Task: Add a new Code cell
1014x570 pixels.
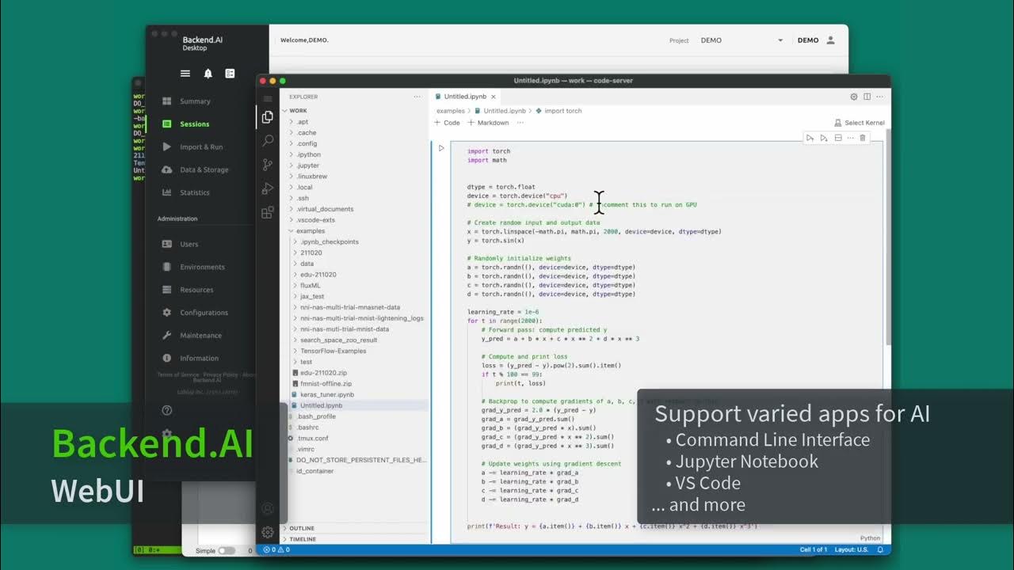Action: (x=448, y=123)
